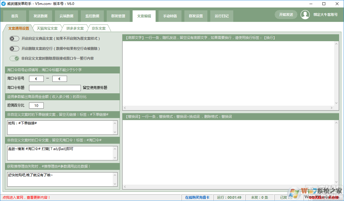Open official website link at bottom left
The width and height of the screenshot is (344, 201).
(26, 198)
